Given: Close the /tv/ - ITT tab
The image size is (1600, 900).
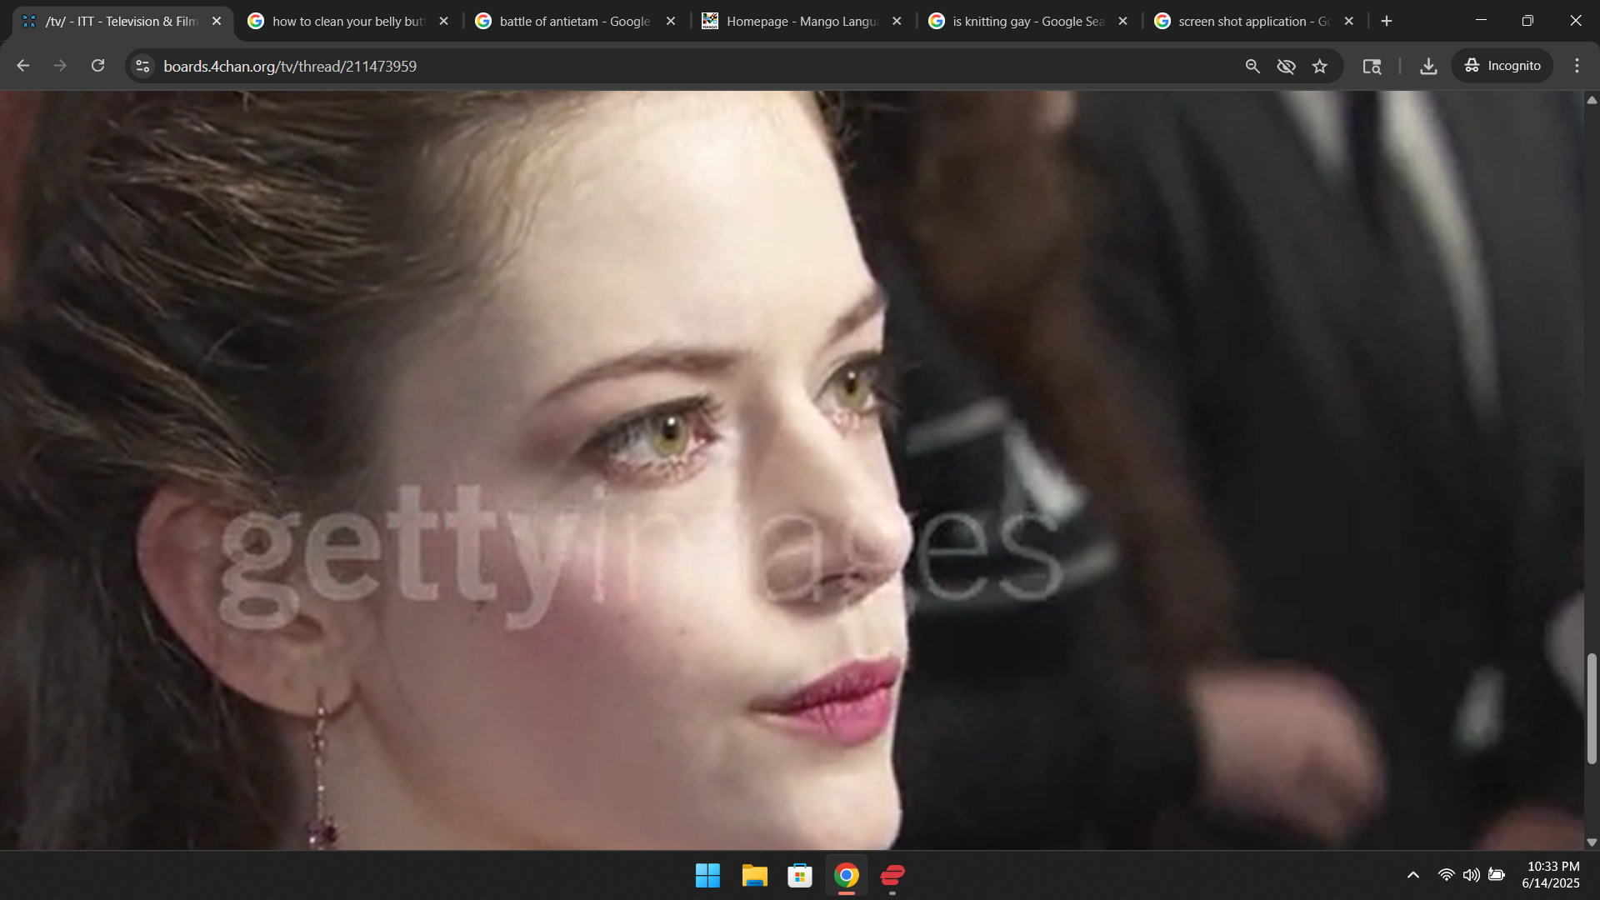Looking at the screenshot, I should point(217,22).
